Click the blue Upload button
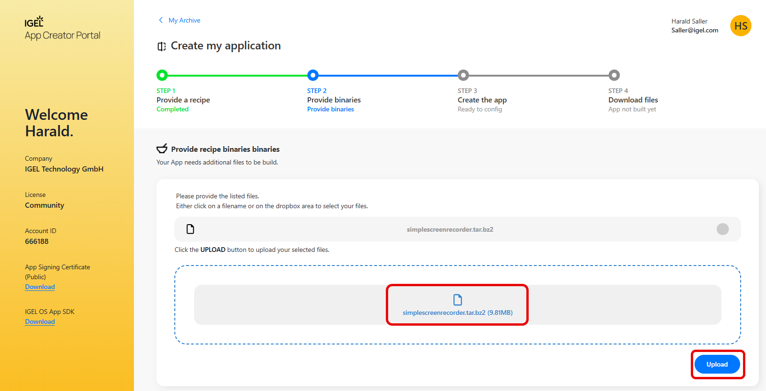Screen dimensions: 766x391 coord(717,364)
